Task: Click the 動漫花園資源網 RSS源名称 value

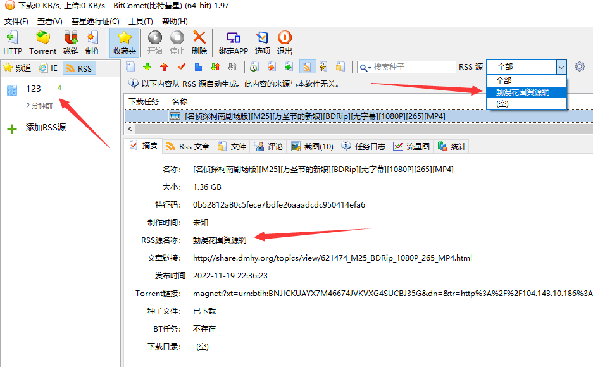Action: pos(220,240)
